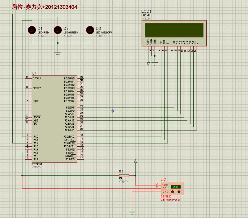
Task: Click the P3.0/RXD pin label
Action: point(69,137)
